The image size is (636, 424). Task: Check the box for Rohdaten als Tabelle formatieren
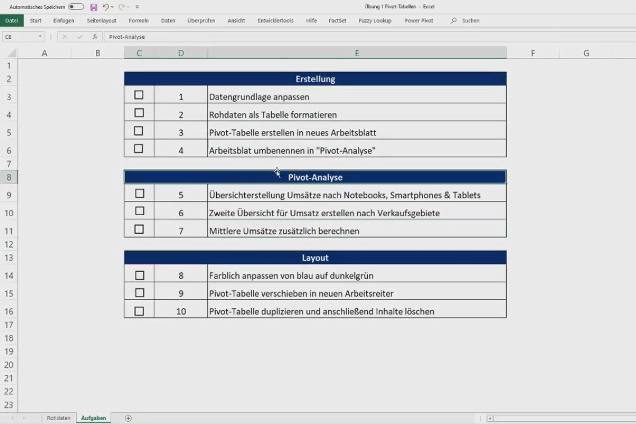(x=139, y=113)
